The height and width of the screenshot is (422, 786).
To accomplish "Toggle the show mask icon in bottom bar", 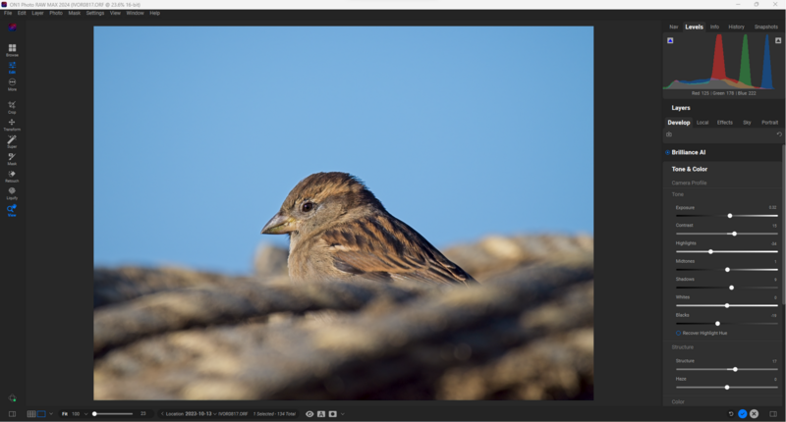I will (332, 414).
